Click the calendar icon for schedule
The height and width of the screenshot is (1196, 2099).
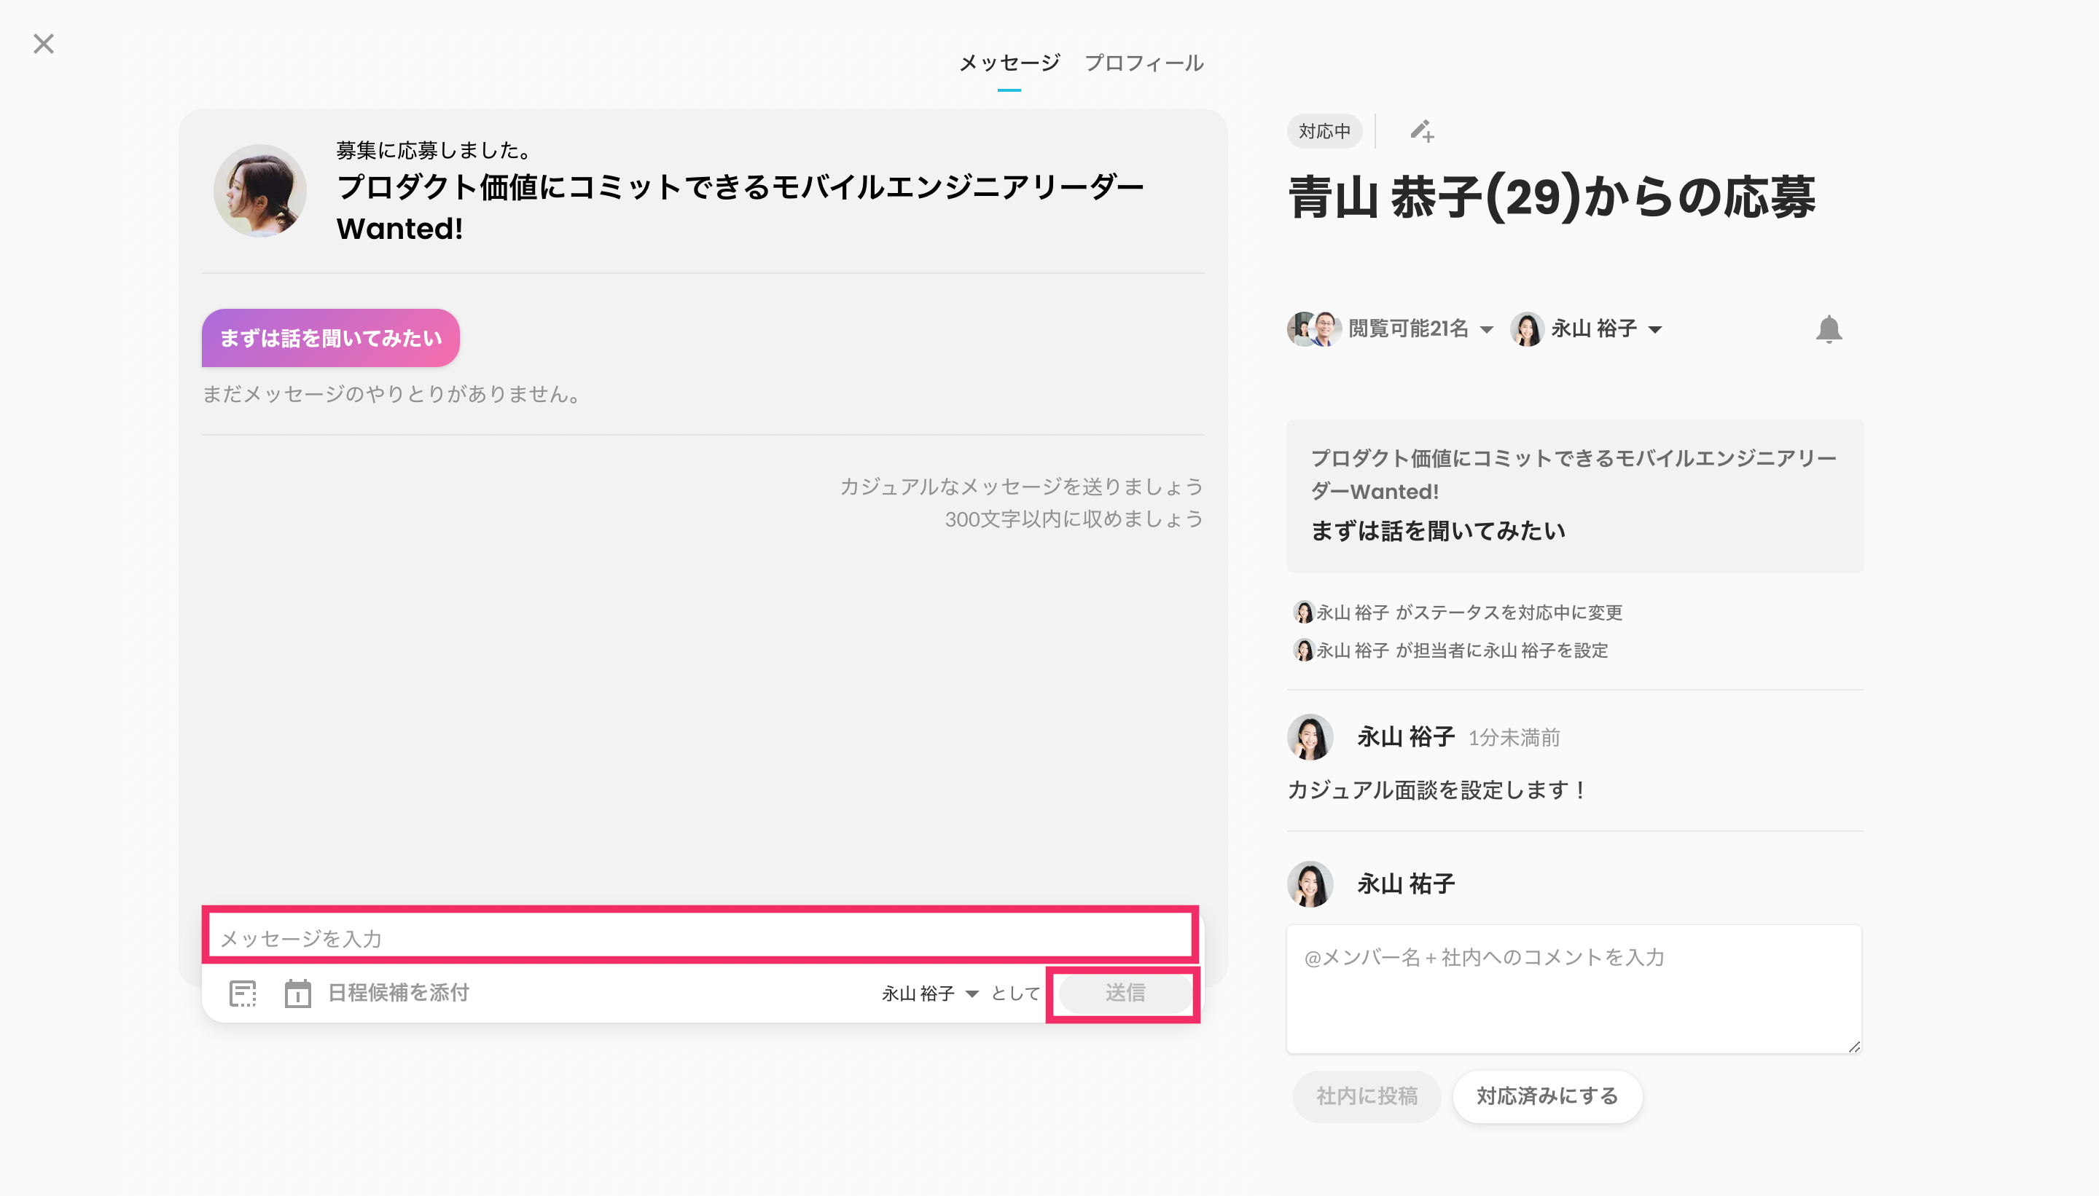(x=297, y=993)
